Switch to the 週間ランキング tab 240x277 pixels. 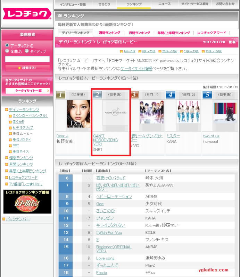coord(109,33)
